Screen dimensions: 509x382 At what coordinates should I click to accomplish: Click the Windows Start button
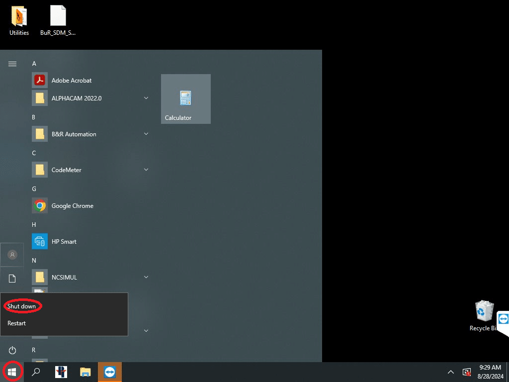tap(12, 372)
